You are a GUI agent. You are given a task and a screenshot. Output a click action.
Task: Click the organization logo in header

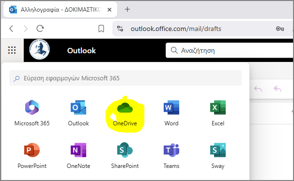(x=39, y=49)
